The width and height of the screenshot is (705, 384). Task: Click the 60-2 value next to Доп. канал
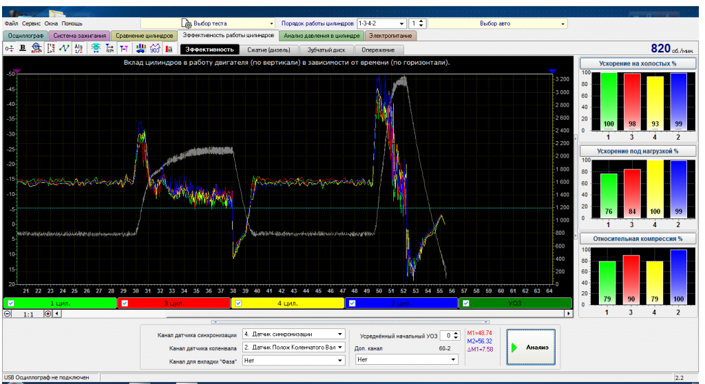click(445, 348)
